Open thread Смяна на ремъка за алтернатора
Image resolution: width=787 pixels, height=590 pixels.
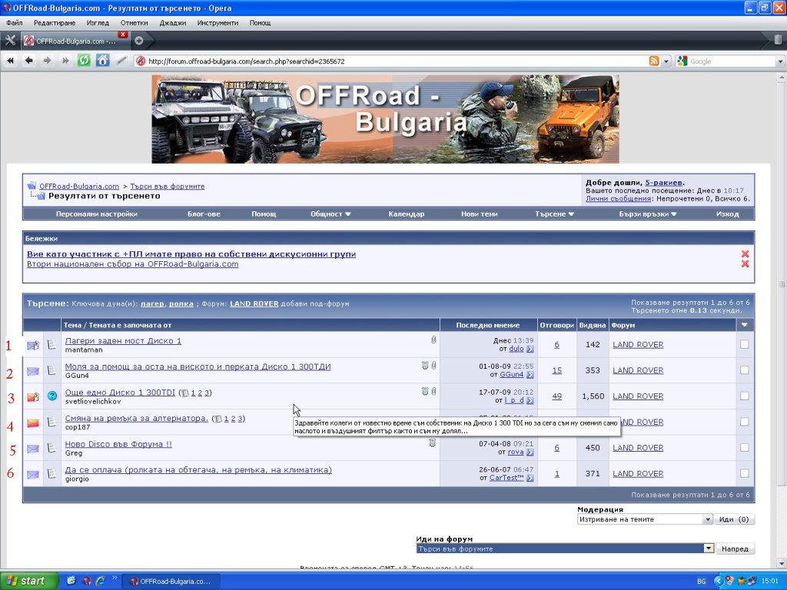(x=136, y=418)
